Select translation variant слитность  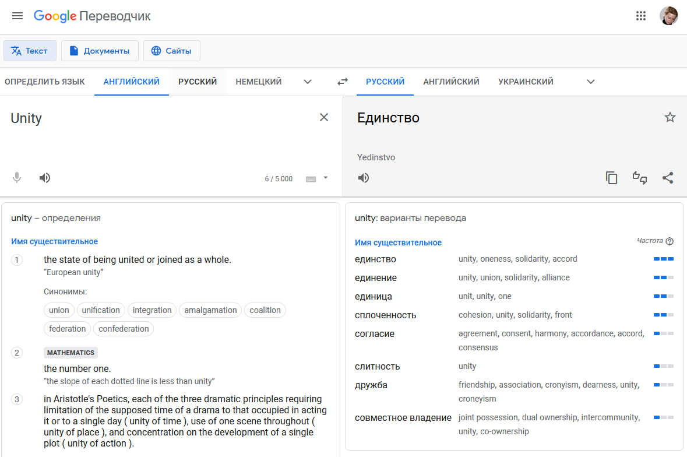tap(377, 367)
